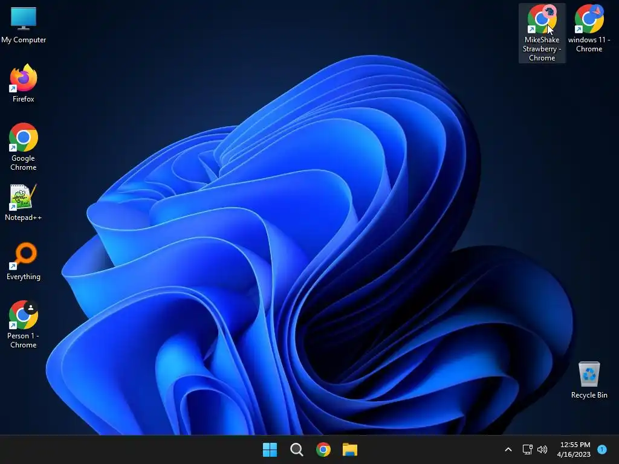This screenshot has width=619, height=464.
Task: Open the notification badge in taskbar
Action: pos(602,449)
